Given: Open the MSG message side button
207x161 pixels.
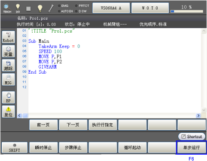Looking at the screenshot, I should tap(9, 80).
